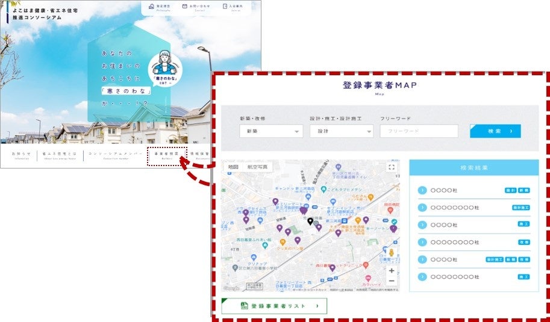Click arrow icon of the 改修-only result
This screenshot has height=322, width=550.
(x=422, y=242)
